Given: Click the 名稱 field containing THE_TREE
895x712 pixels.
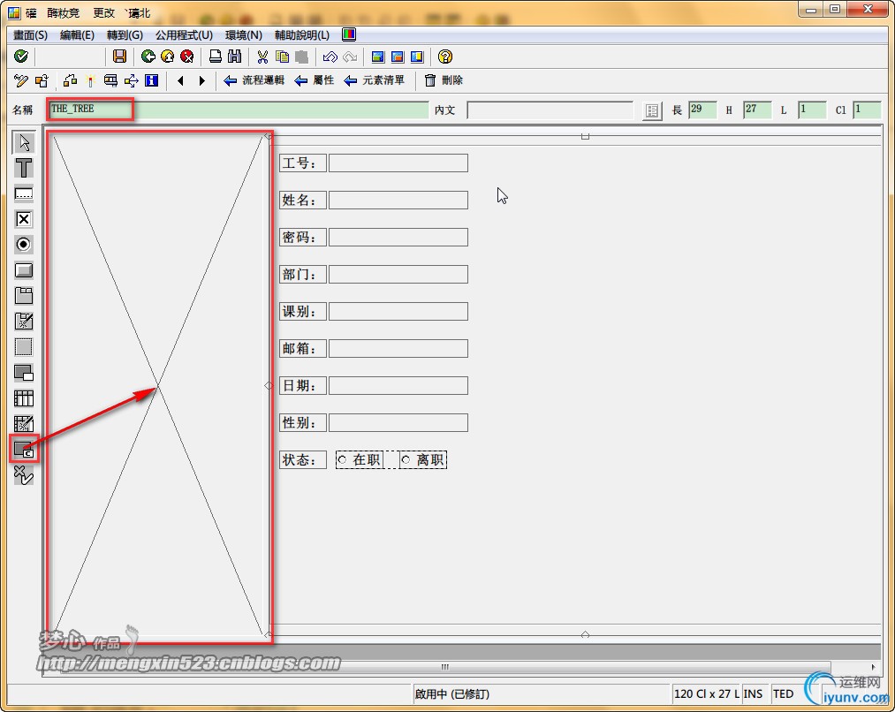Looking at the screenshot, I should (239, 109).
